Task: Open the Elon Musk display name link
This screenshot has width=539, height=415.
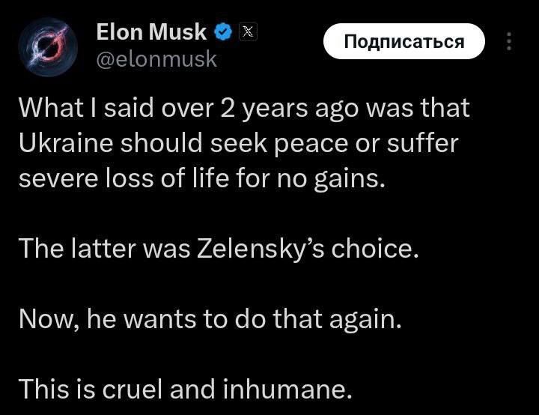Action: tap(151, 31)
